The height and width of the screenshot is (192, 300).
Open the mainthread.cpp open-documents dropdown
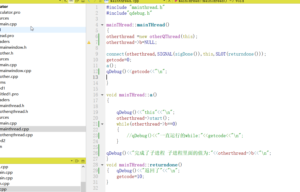[x=164, y=1]
